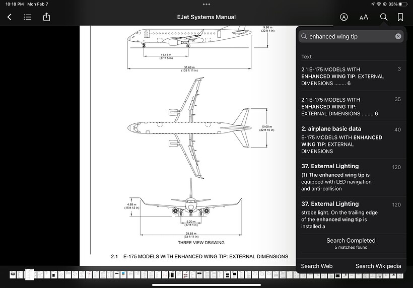Open the AA appearance settings
Screen dimensions: 413x288
pos(364,18)
